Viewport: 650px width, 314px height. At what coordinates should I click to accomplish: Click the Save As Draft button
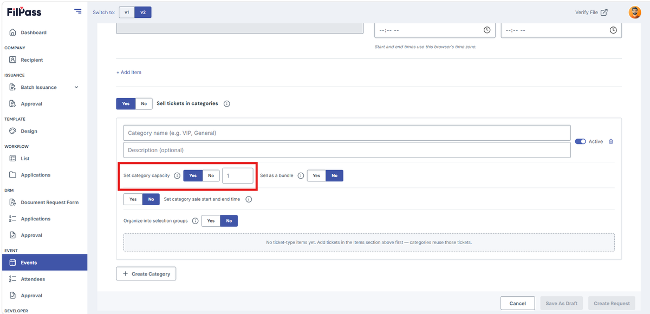point(561,303)
